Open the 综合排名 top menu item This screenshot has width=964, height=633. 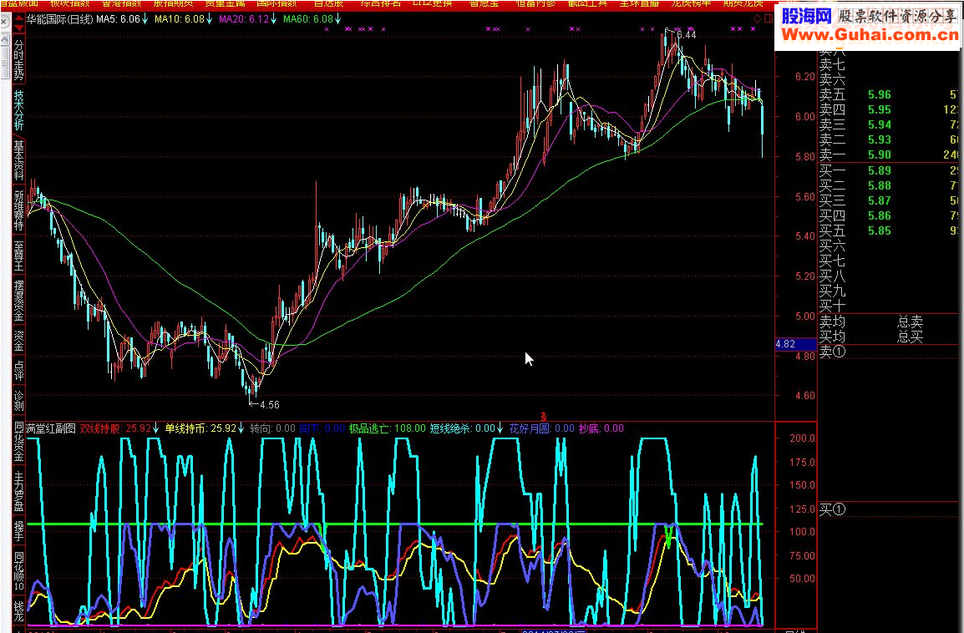click(381, 3)
